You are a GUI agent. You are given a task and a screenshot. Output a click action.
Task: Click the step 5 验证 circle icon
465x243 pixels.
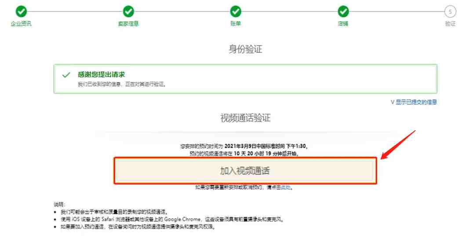[x=450, y=11]
